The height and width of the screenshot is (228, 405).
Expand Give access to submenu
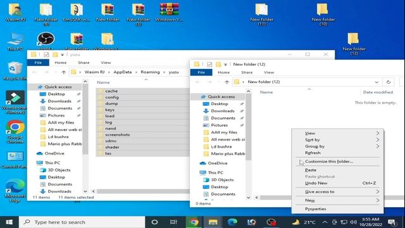coord(337,191)
